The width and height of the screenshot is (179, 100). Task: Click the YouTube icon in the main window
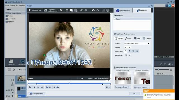click(x=173, y=6)
